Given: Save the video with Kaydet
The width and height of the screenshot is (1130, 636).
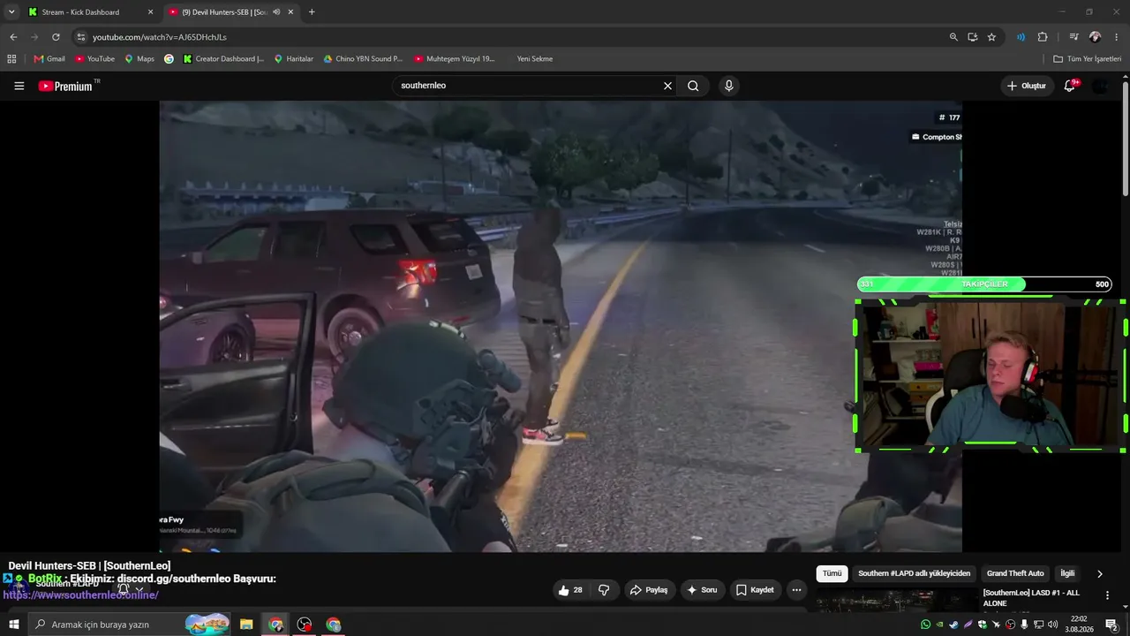Looking at the screenshot, I should pos(755,590).
